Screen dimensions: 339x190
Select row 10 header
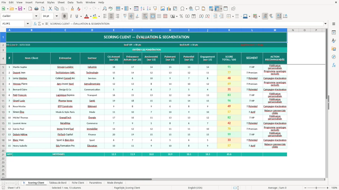click(x=3, y=95)
